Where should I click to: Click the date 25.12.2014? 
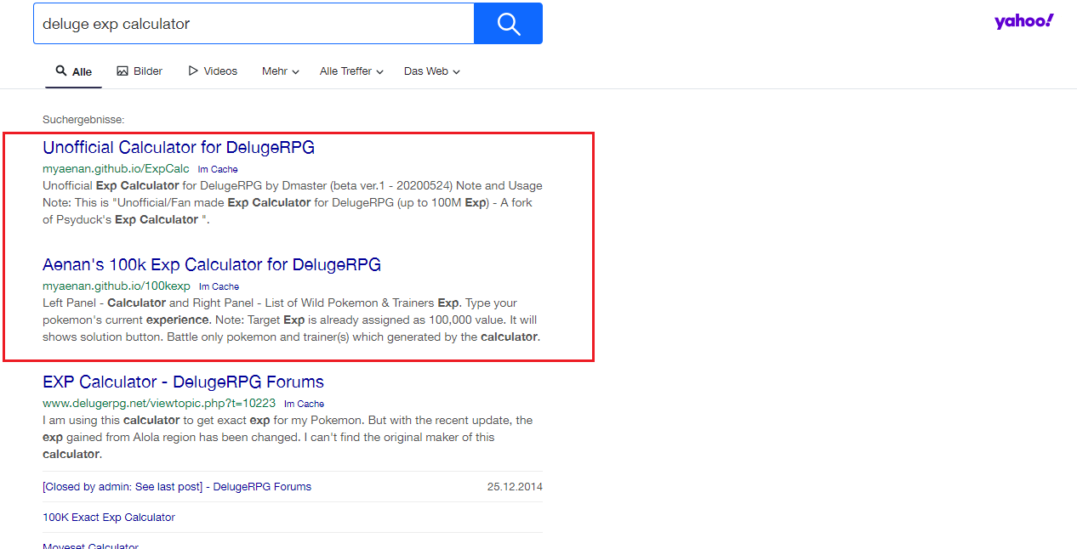point(515,487)
